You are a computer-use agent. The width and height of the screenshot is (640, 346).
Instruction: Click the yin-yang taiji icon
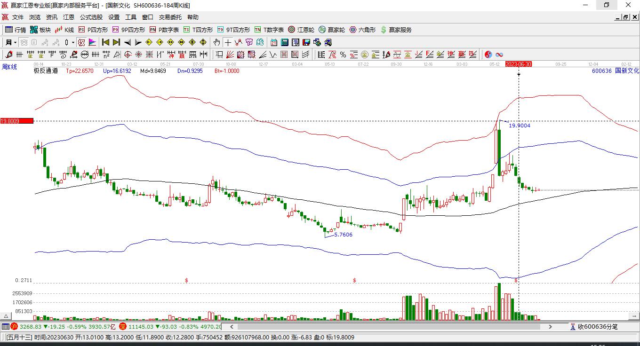coord(488,55)
